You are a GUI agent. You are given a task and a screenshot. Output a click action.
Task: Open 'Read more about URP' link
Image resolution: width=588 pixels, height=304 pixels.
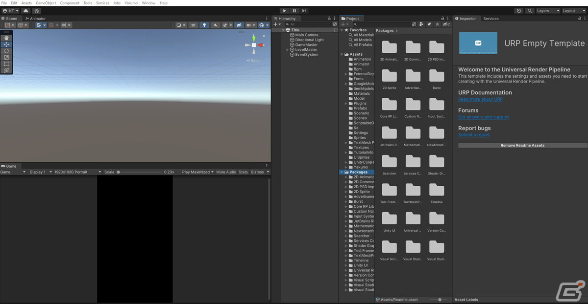tap(481, 99)
